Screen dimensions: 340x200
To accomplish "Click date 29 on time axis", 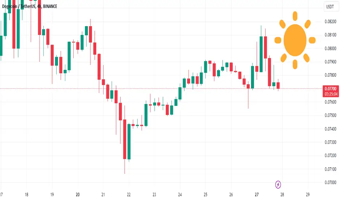I will (308, 195).
